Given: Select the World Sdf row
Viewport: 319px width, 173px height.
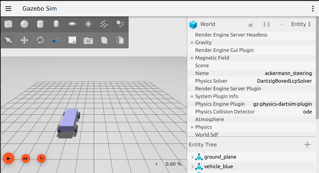Looking at the screenshot, I should coord(251,134).
